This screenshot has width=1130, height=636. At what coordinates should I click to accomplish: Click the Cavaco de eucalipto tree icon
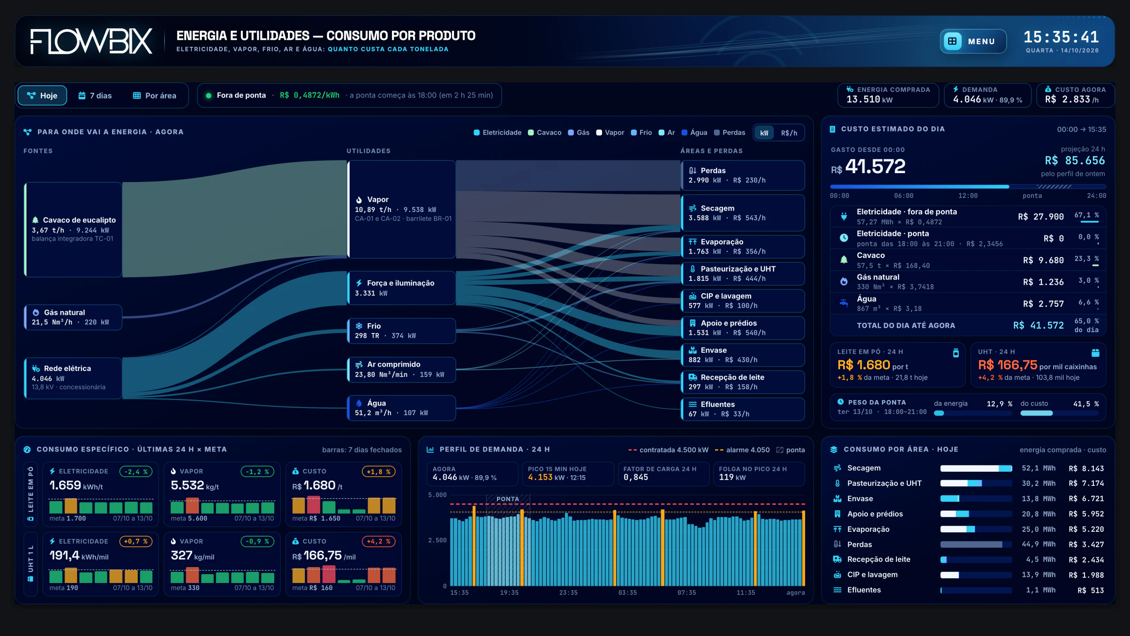point(35,220)
